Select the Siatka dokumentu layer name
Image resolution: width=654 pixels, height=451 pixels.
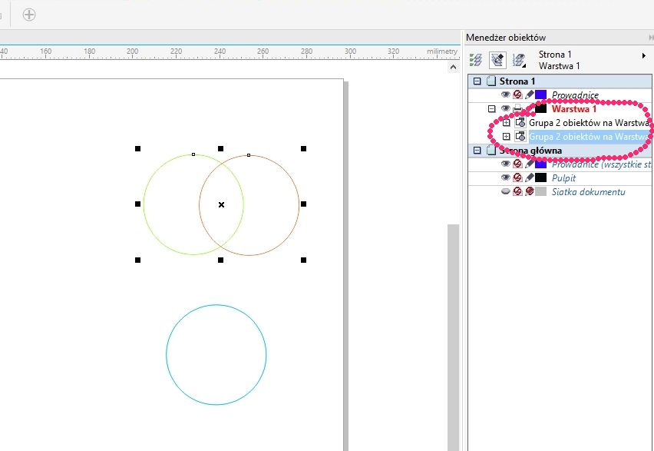tap(588, 191)
